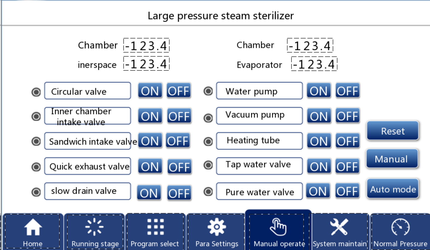Viewport: 430px width, 250px height.
Task: Select the inerspace value field
Action: pos(146,64)
